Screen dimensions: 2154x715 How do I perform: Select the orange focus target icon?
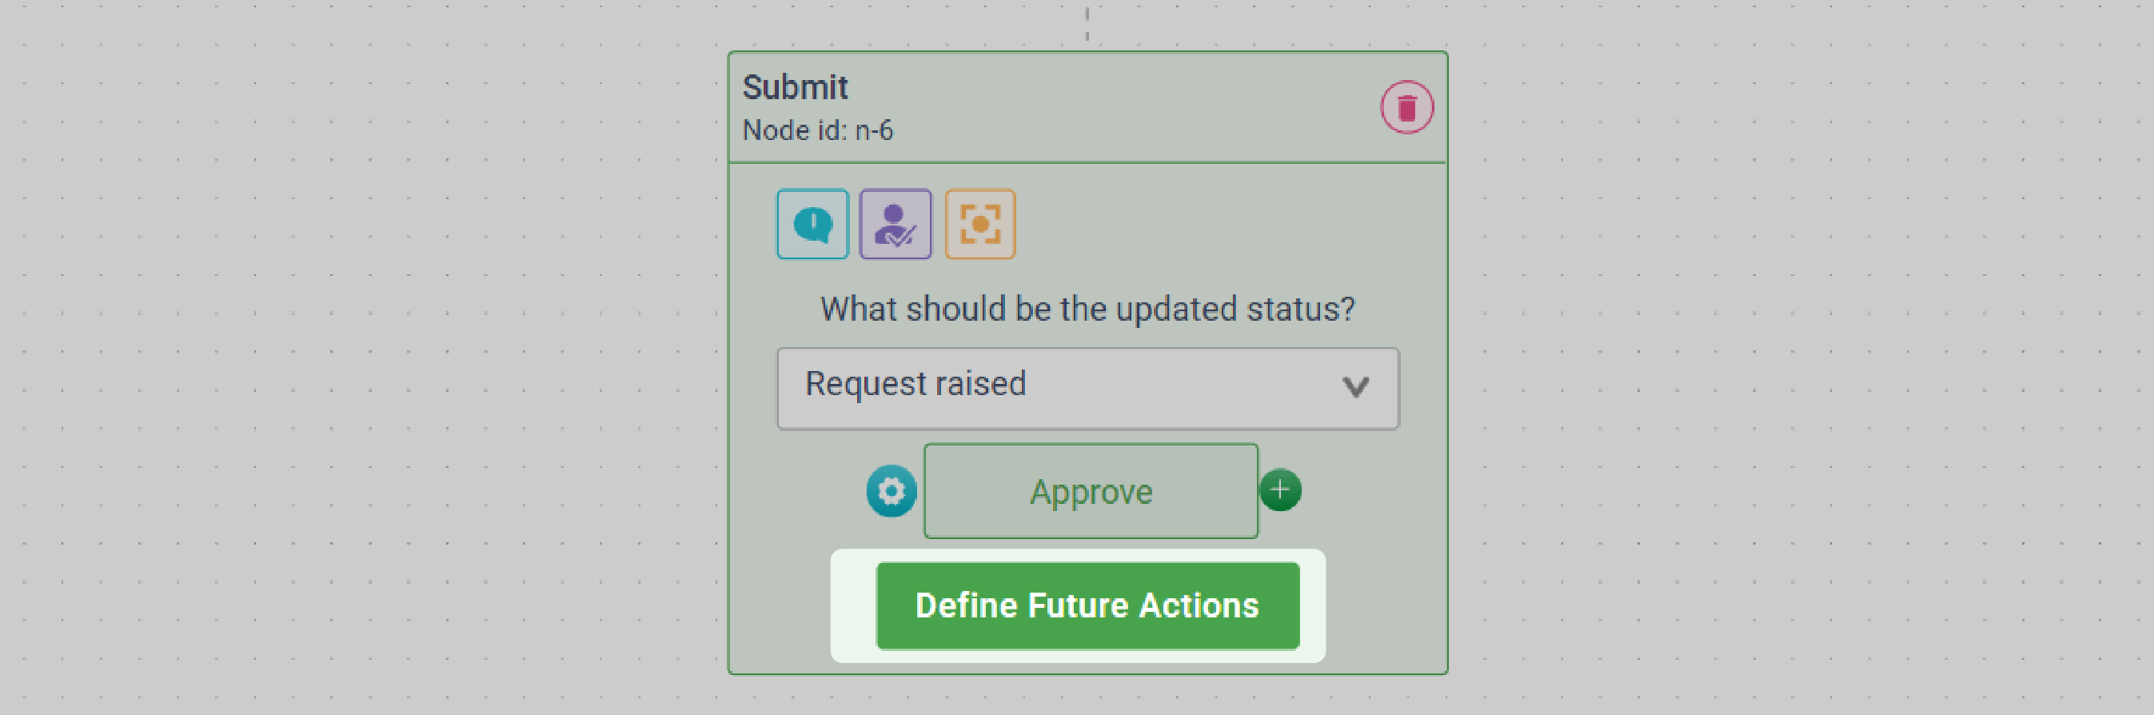click(x=979, y=224)
